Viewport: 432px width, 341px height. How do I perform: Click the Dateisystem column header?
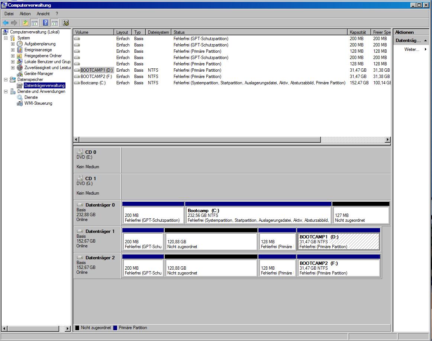click(158, 32)
